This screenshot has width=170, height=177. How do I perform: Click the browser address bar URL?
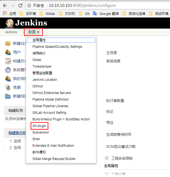pos(82,5)
